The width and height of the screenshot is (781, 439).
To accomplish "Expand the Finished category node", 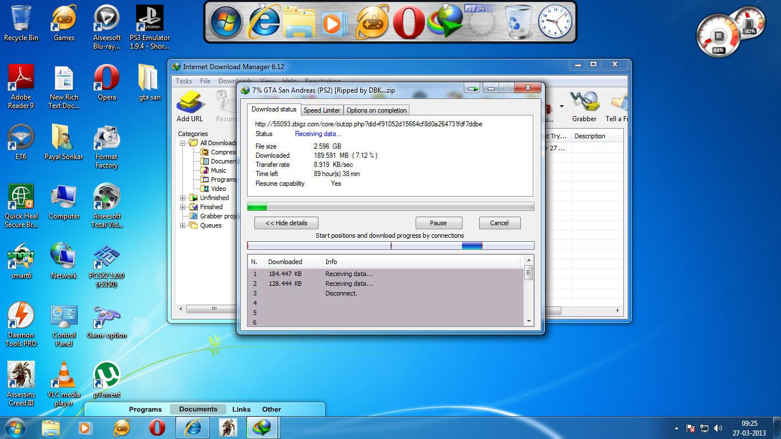I will [183, 207].
